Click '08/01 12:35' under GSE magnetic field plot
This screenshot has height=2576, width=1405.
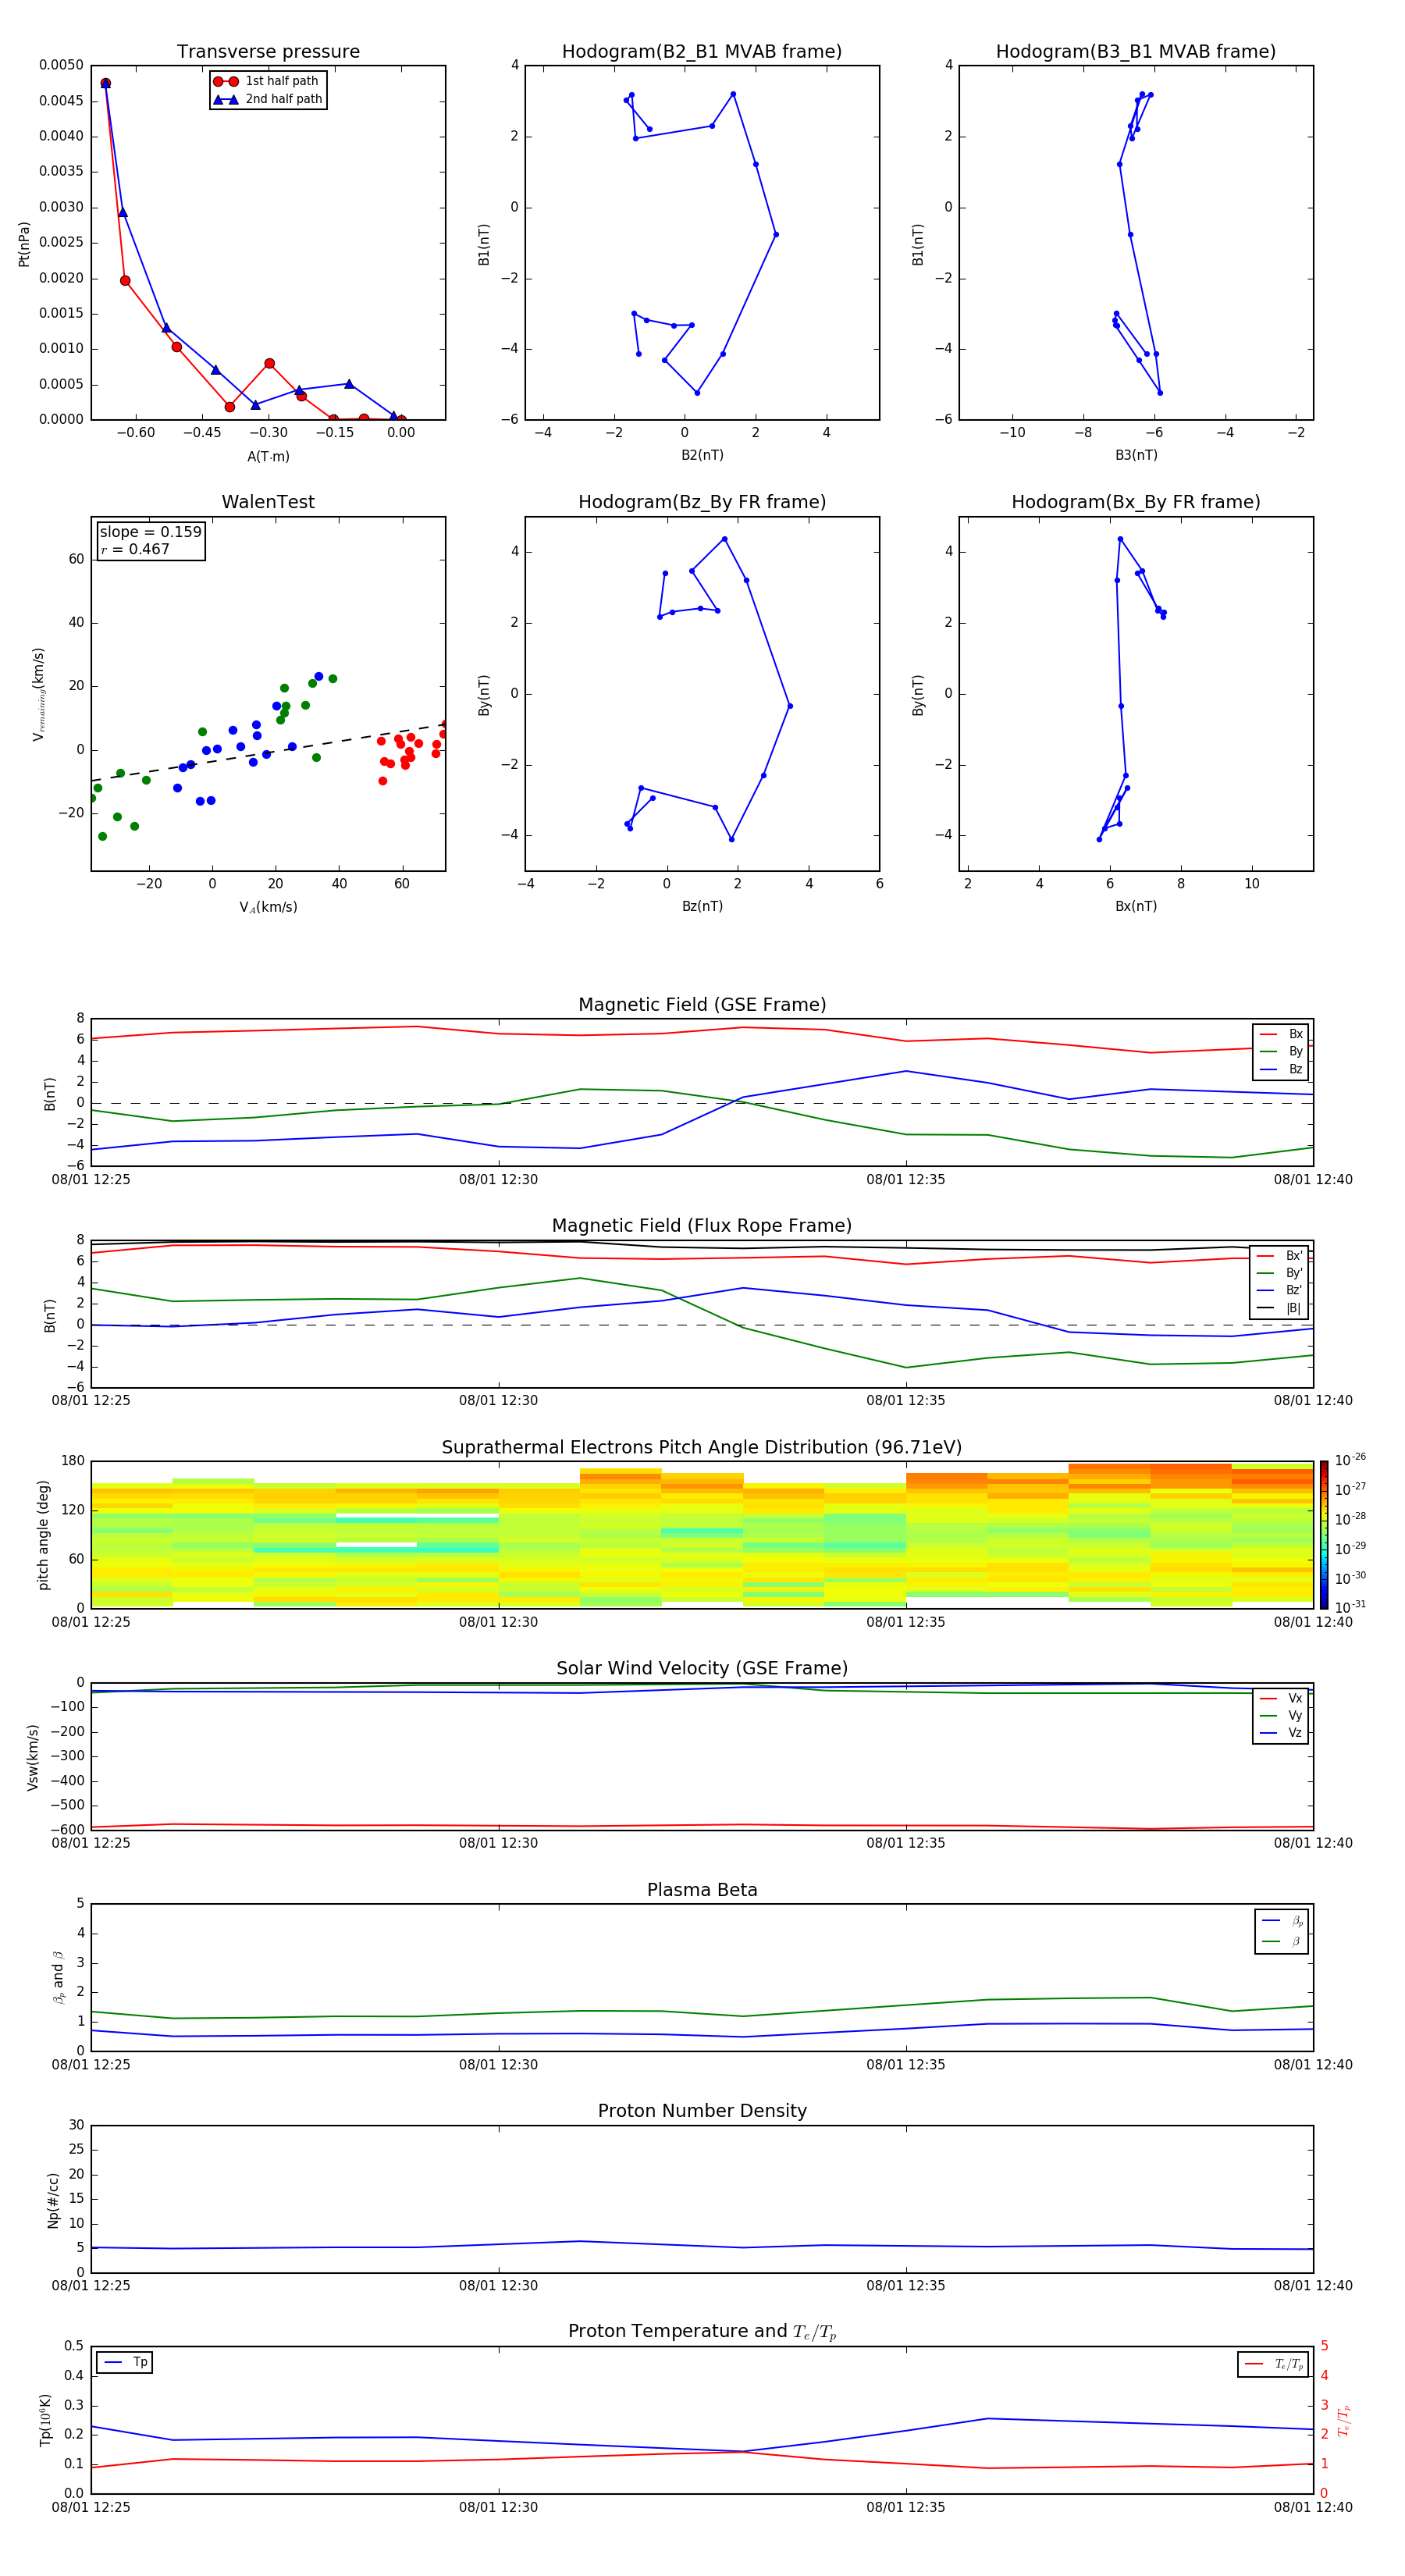click(x=906, y=1179)
